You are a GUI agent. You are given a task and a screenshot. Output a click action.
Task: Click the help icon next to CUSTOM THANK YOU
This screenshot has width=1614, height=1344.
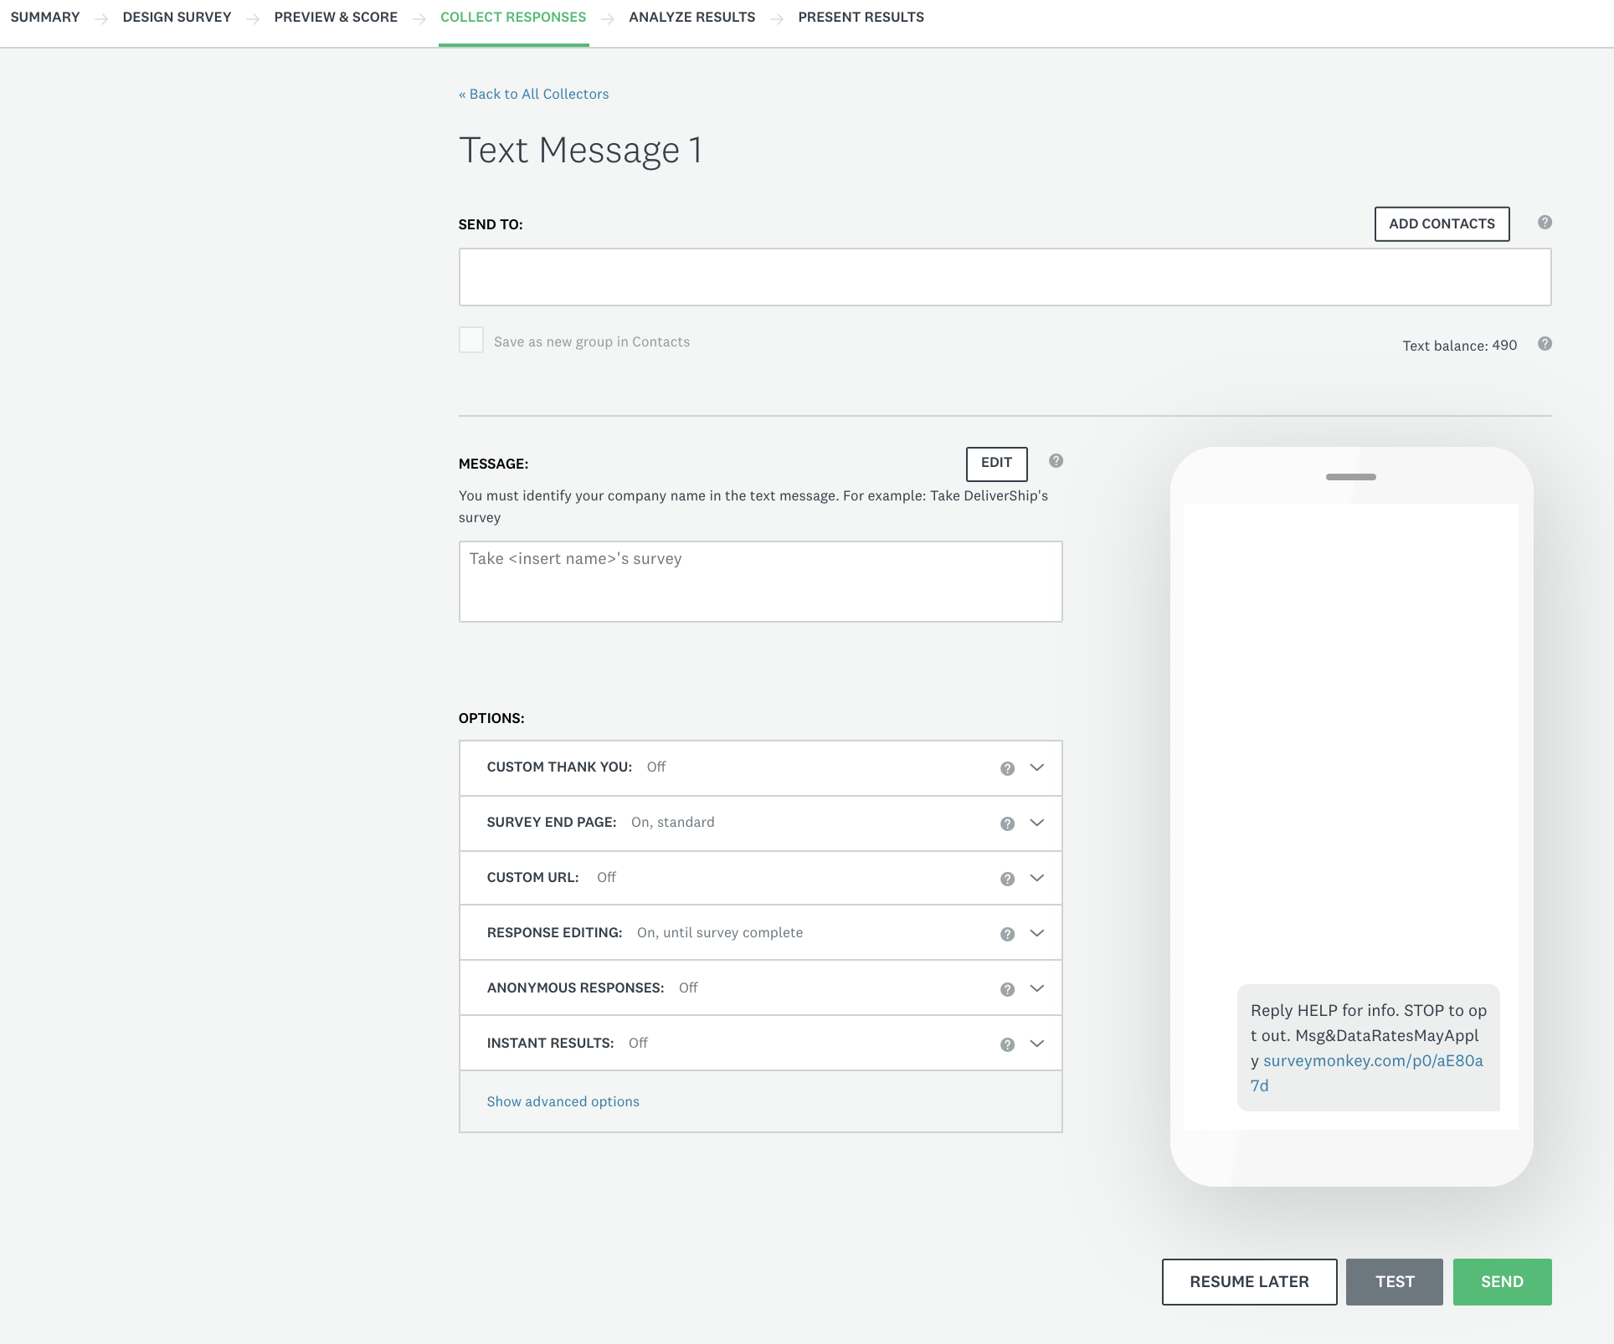coord(1007,767)
